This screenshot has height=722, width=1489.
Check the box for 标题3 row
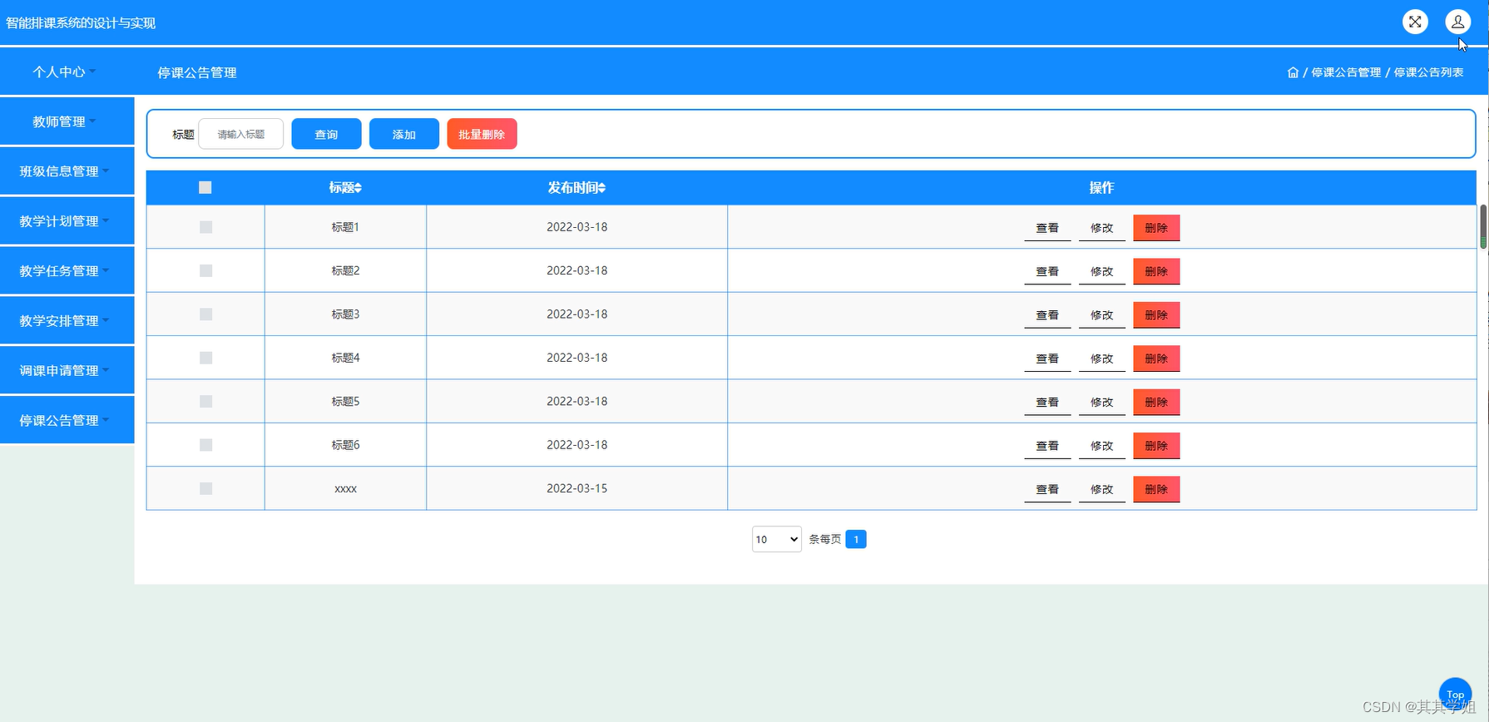[206, 314]
